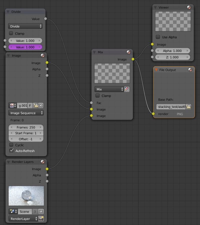Click File Output render input socket
The image size is (200, 225).
click(153, 114)
